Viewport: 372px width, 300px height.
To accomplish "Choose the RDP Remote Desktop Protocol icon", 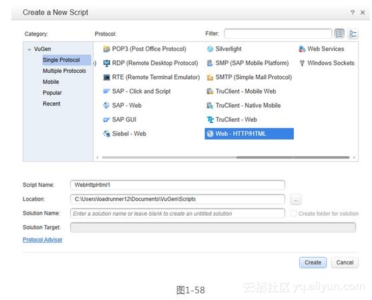I will (106, 63).
